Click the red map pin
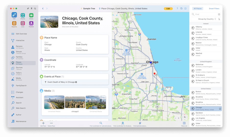Image resolution: width=230 pixels, height=137 pixels. coord(154,74)
